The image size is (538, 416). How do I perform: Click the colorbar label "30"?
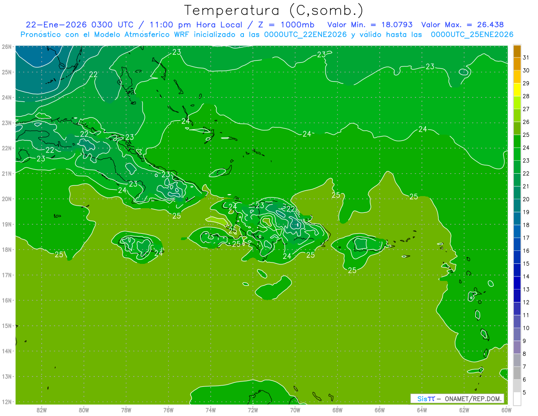coord(526,70)
